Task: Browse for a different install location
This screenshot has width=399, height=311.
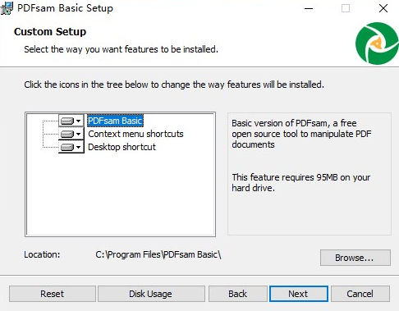Action: point(355,258)
